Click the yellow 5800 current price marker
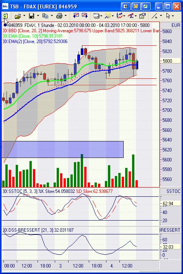 click(170, 61)
